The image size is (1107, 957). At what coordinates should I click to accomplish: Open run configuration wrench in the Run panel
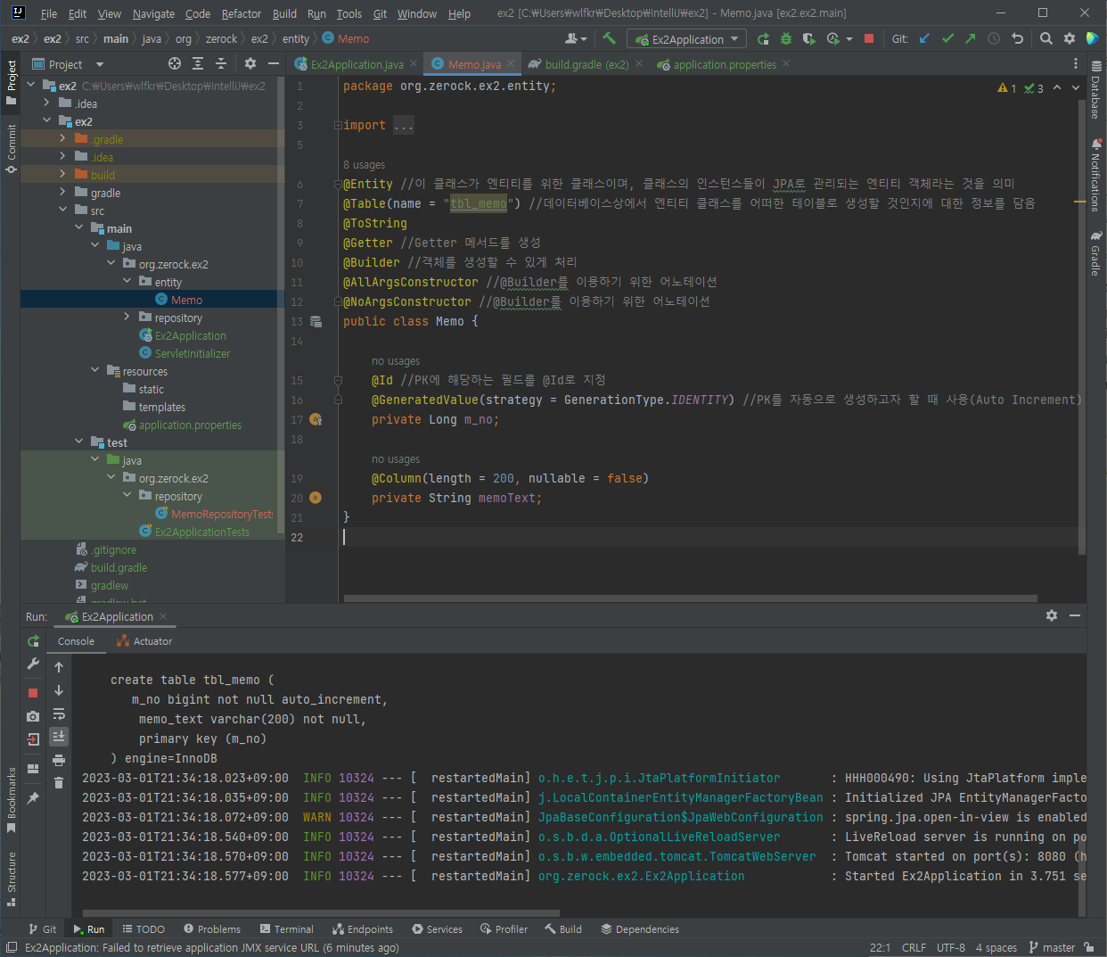coord(33,664)
